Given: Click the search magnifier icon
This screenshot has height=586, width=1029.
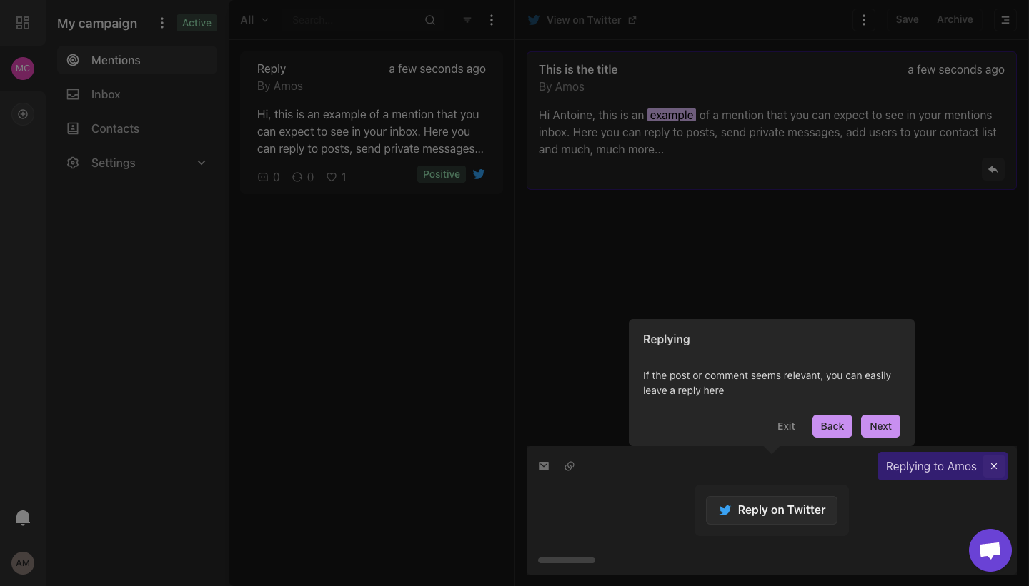Looking at the screenshot, I should (x=430, y=20).
